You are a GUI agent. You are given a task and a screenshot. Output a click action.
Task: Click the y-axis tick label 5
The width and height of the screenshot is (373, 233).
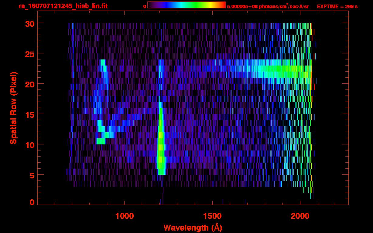32,175
